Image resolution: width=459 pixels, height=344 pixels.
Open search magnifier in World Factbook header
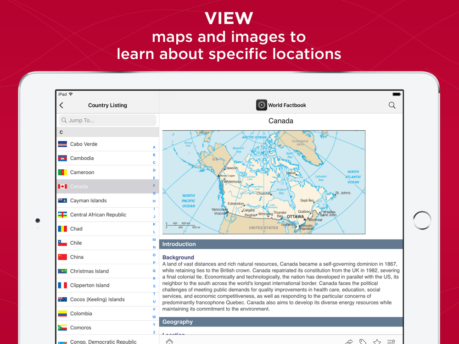pyautogui.click(x=392, y=105)
